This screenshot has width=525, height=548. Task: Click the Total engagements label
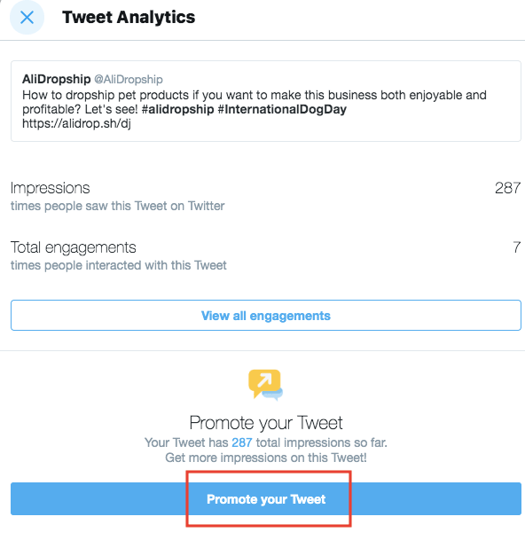click(73, 247)
